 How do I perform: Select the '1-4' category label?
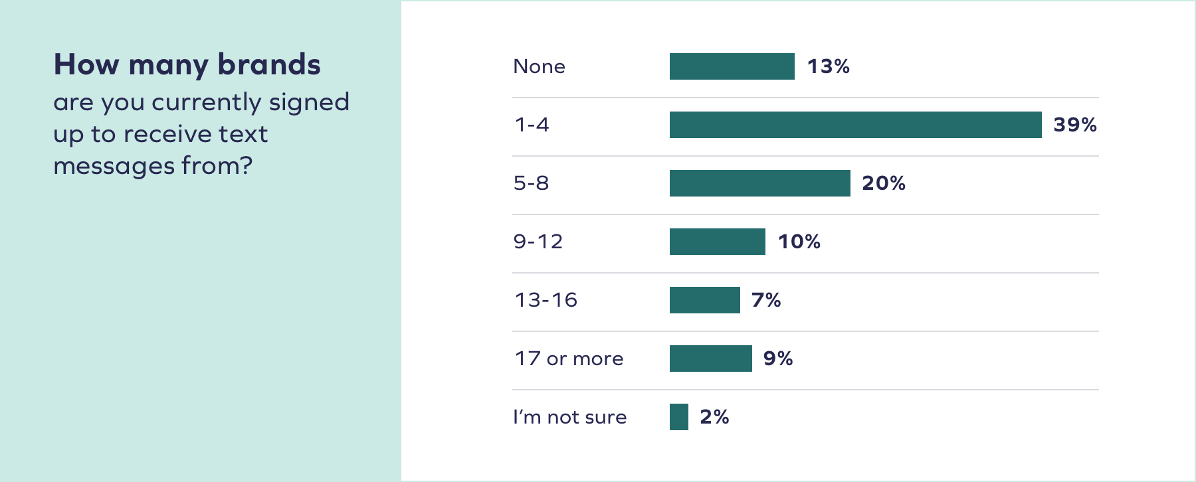532,125
